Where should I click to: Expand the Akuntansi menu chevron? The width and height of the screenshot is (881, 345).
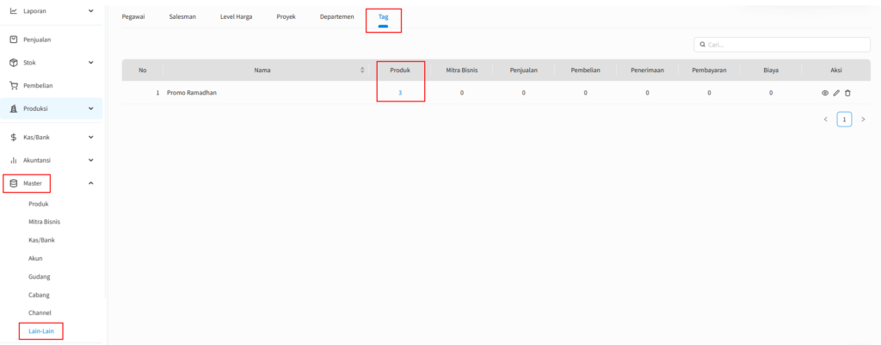click(91, 160)
